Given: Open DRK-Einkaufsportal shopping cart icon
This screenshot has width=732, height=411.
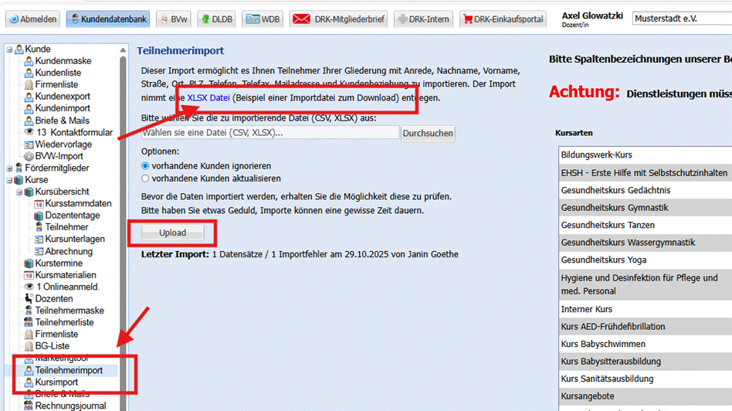Looking at the screenshot, I should point(466,19).
